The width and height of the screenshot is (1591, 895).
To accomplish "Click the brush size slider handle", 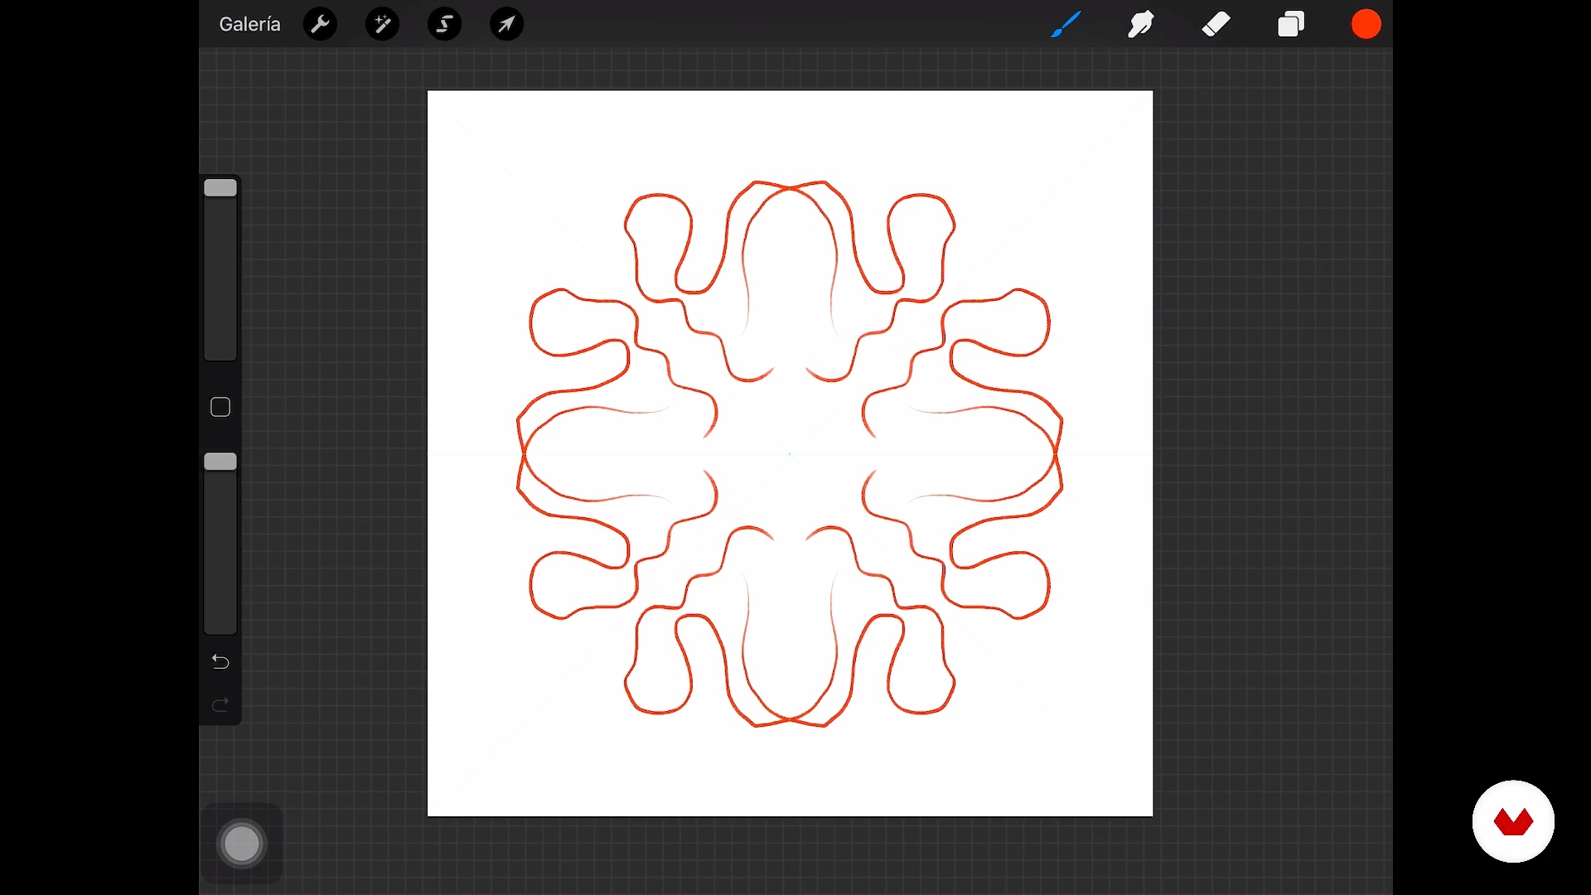I will coord(220,188).
